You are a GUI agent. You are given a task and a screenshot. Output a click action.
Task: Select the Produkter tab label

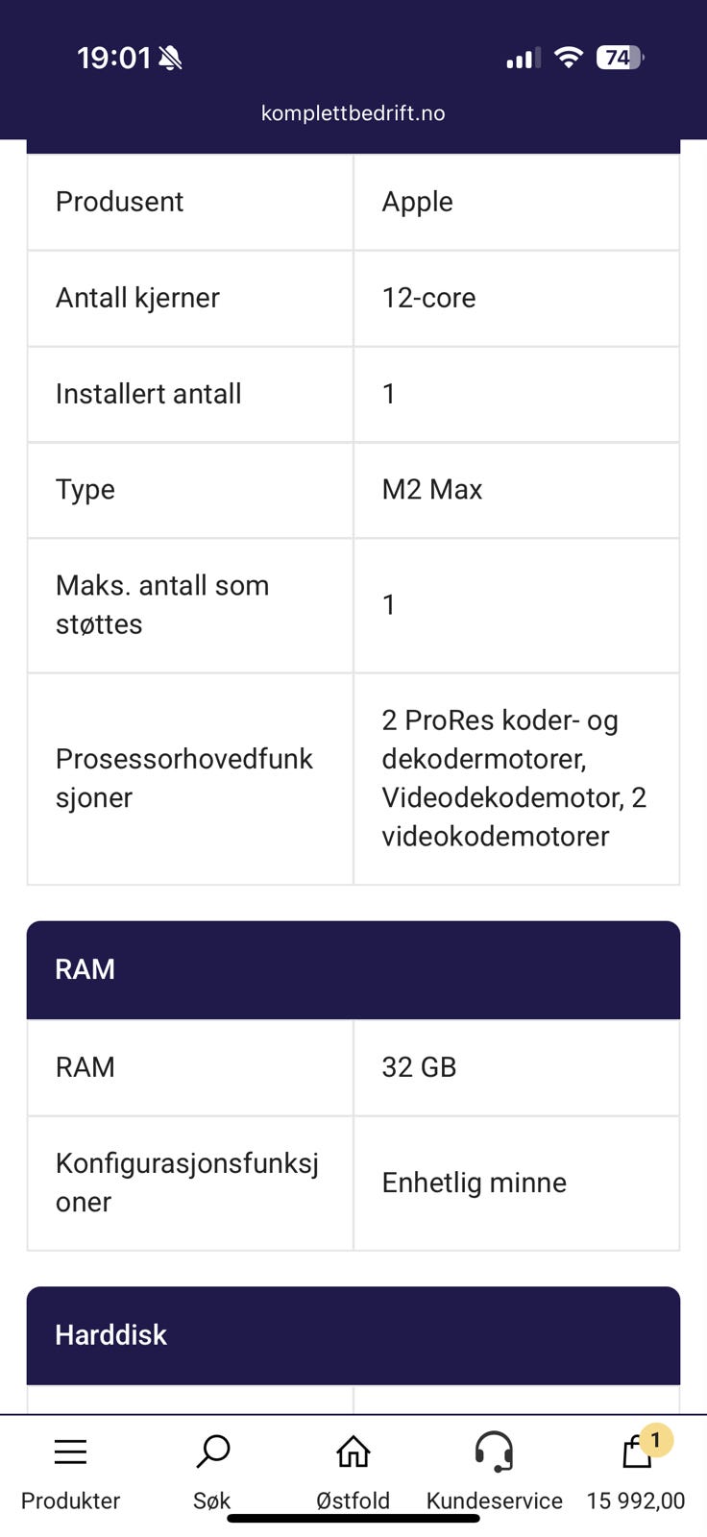(70, 1500)
